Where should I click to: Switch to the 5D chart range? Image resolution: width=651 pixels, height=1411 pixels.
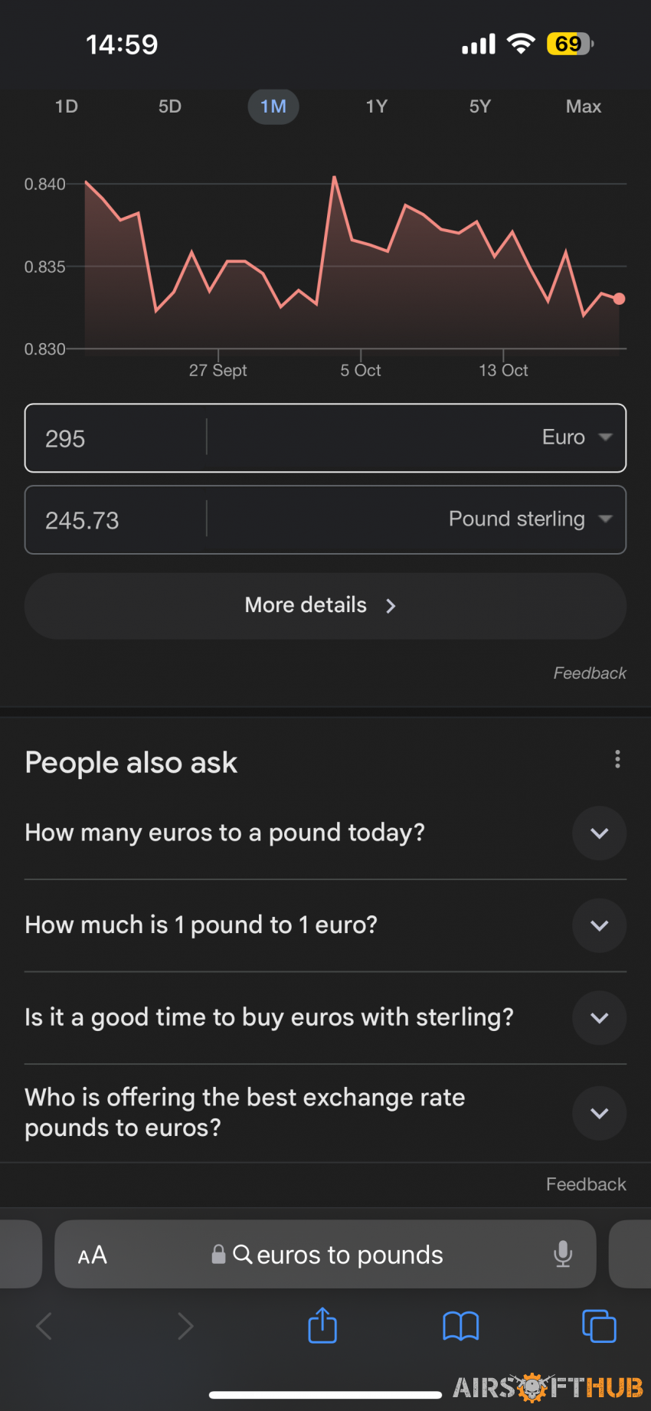click(x=170, y=106)
